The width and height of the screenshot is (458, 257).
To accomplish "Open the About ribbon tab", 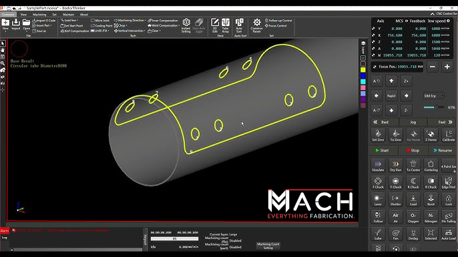I will click(84, 14).
